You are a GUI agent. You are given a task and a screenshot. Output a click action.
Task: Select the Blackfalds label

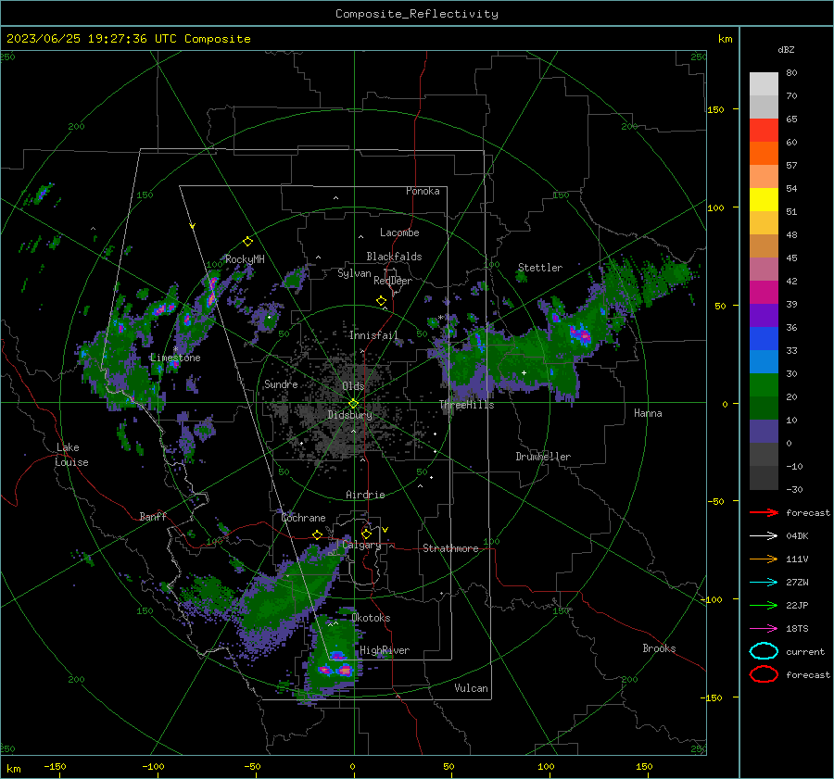tap(394, 257)
